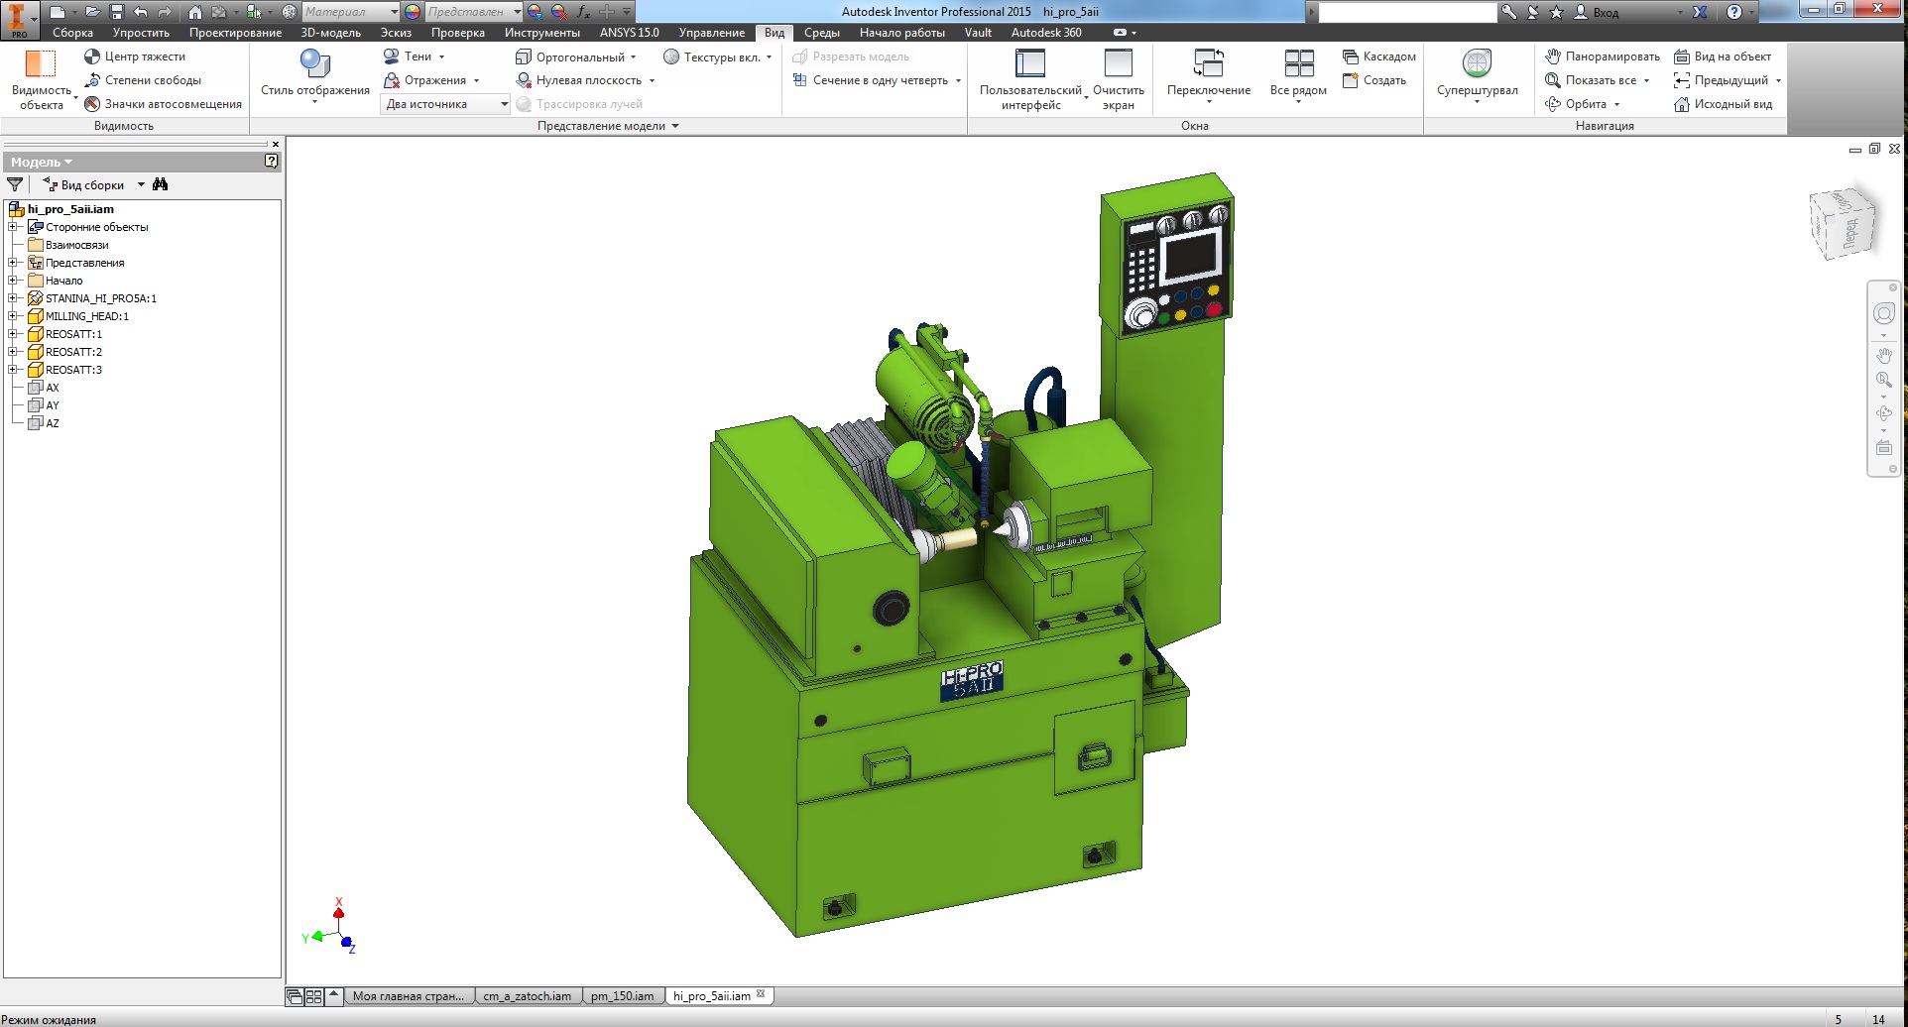Image resolution: width=1908 pixels, height=1027 pixels.
Task: Toggle Значки автосовмещения glyphs visibility
Action: click(164, 104)
